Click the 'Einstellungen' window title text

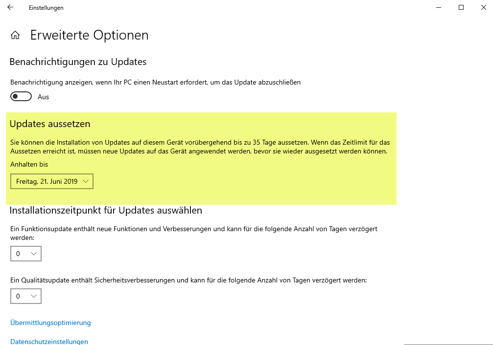(x=46, y=8)
